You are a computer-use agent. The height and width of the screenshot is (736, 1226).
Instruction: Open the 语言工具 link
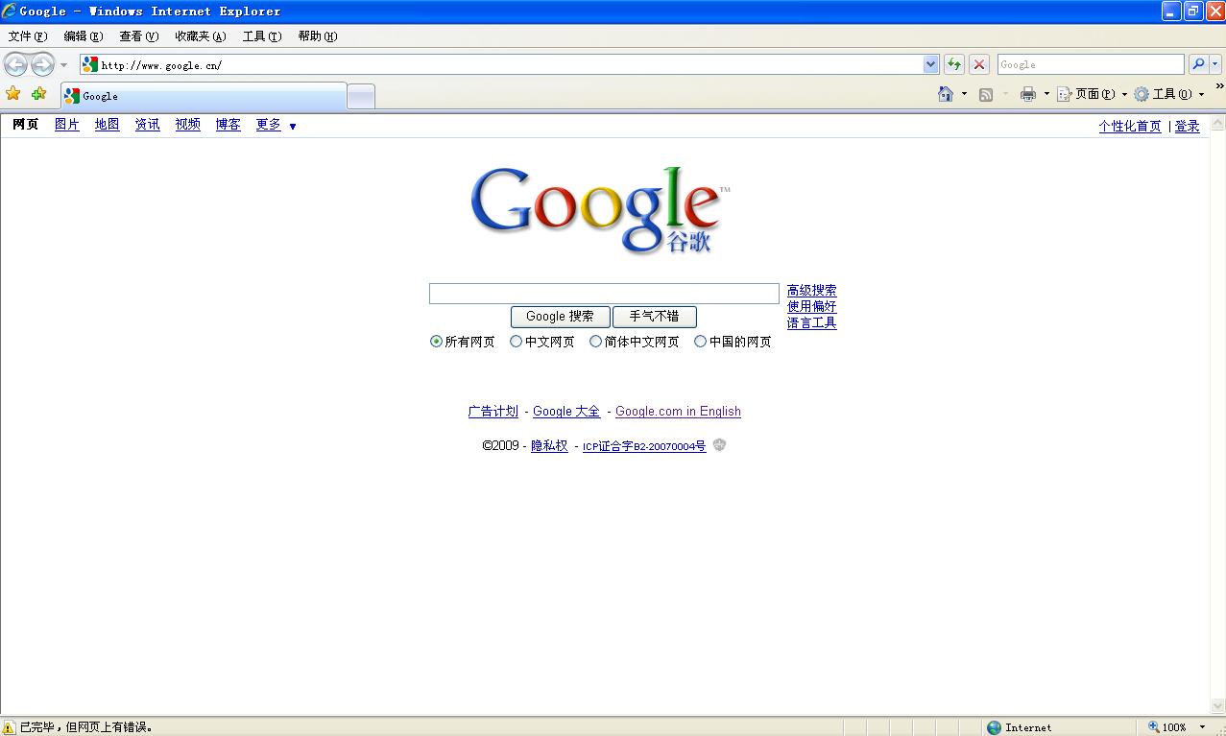(812, 323)
